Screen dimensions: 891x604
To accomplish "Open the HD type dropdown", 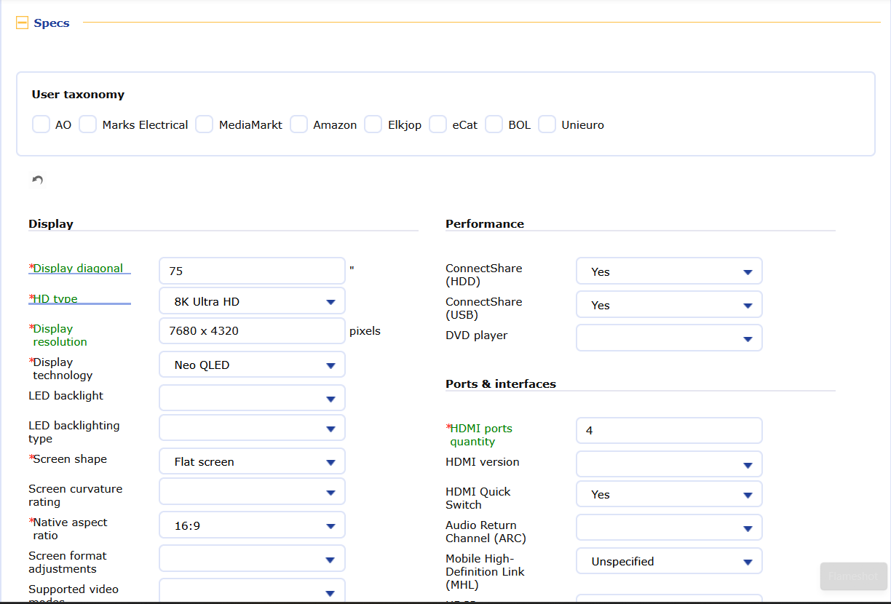I will click(x=252, y=301).
